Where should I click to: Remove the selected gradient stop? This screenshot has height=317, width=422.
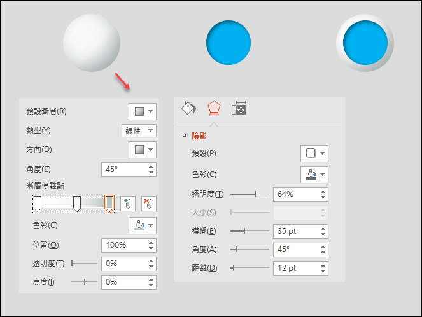coord(149,204)
